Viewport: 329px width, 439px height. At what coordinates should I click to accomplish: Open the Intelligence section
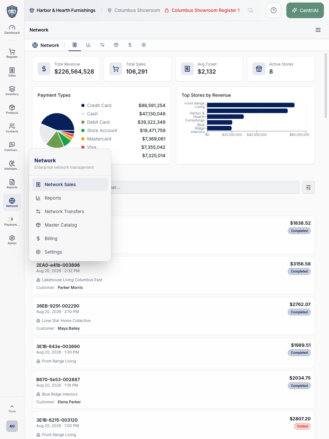pos(12,165)
